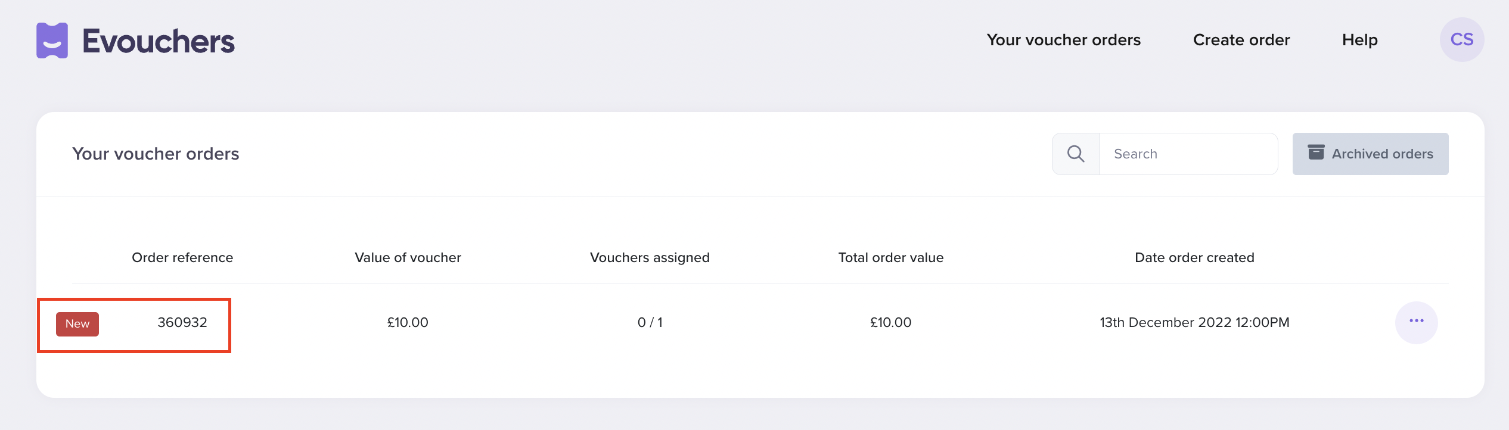The width and height of the screenshot is (1509, 430).
Task: Select the 13th December 2022 date cell
Action: [1194, 322]
